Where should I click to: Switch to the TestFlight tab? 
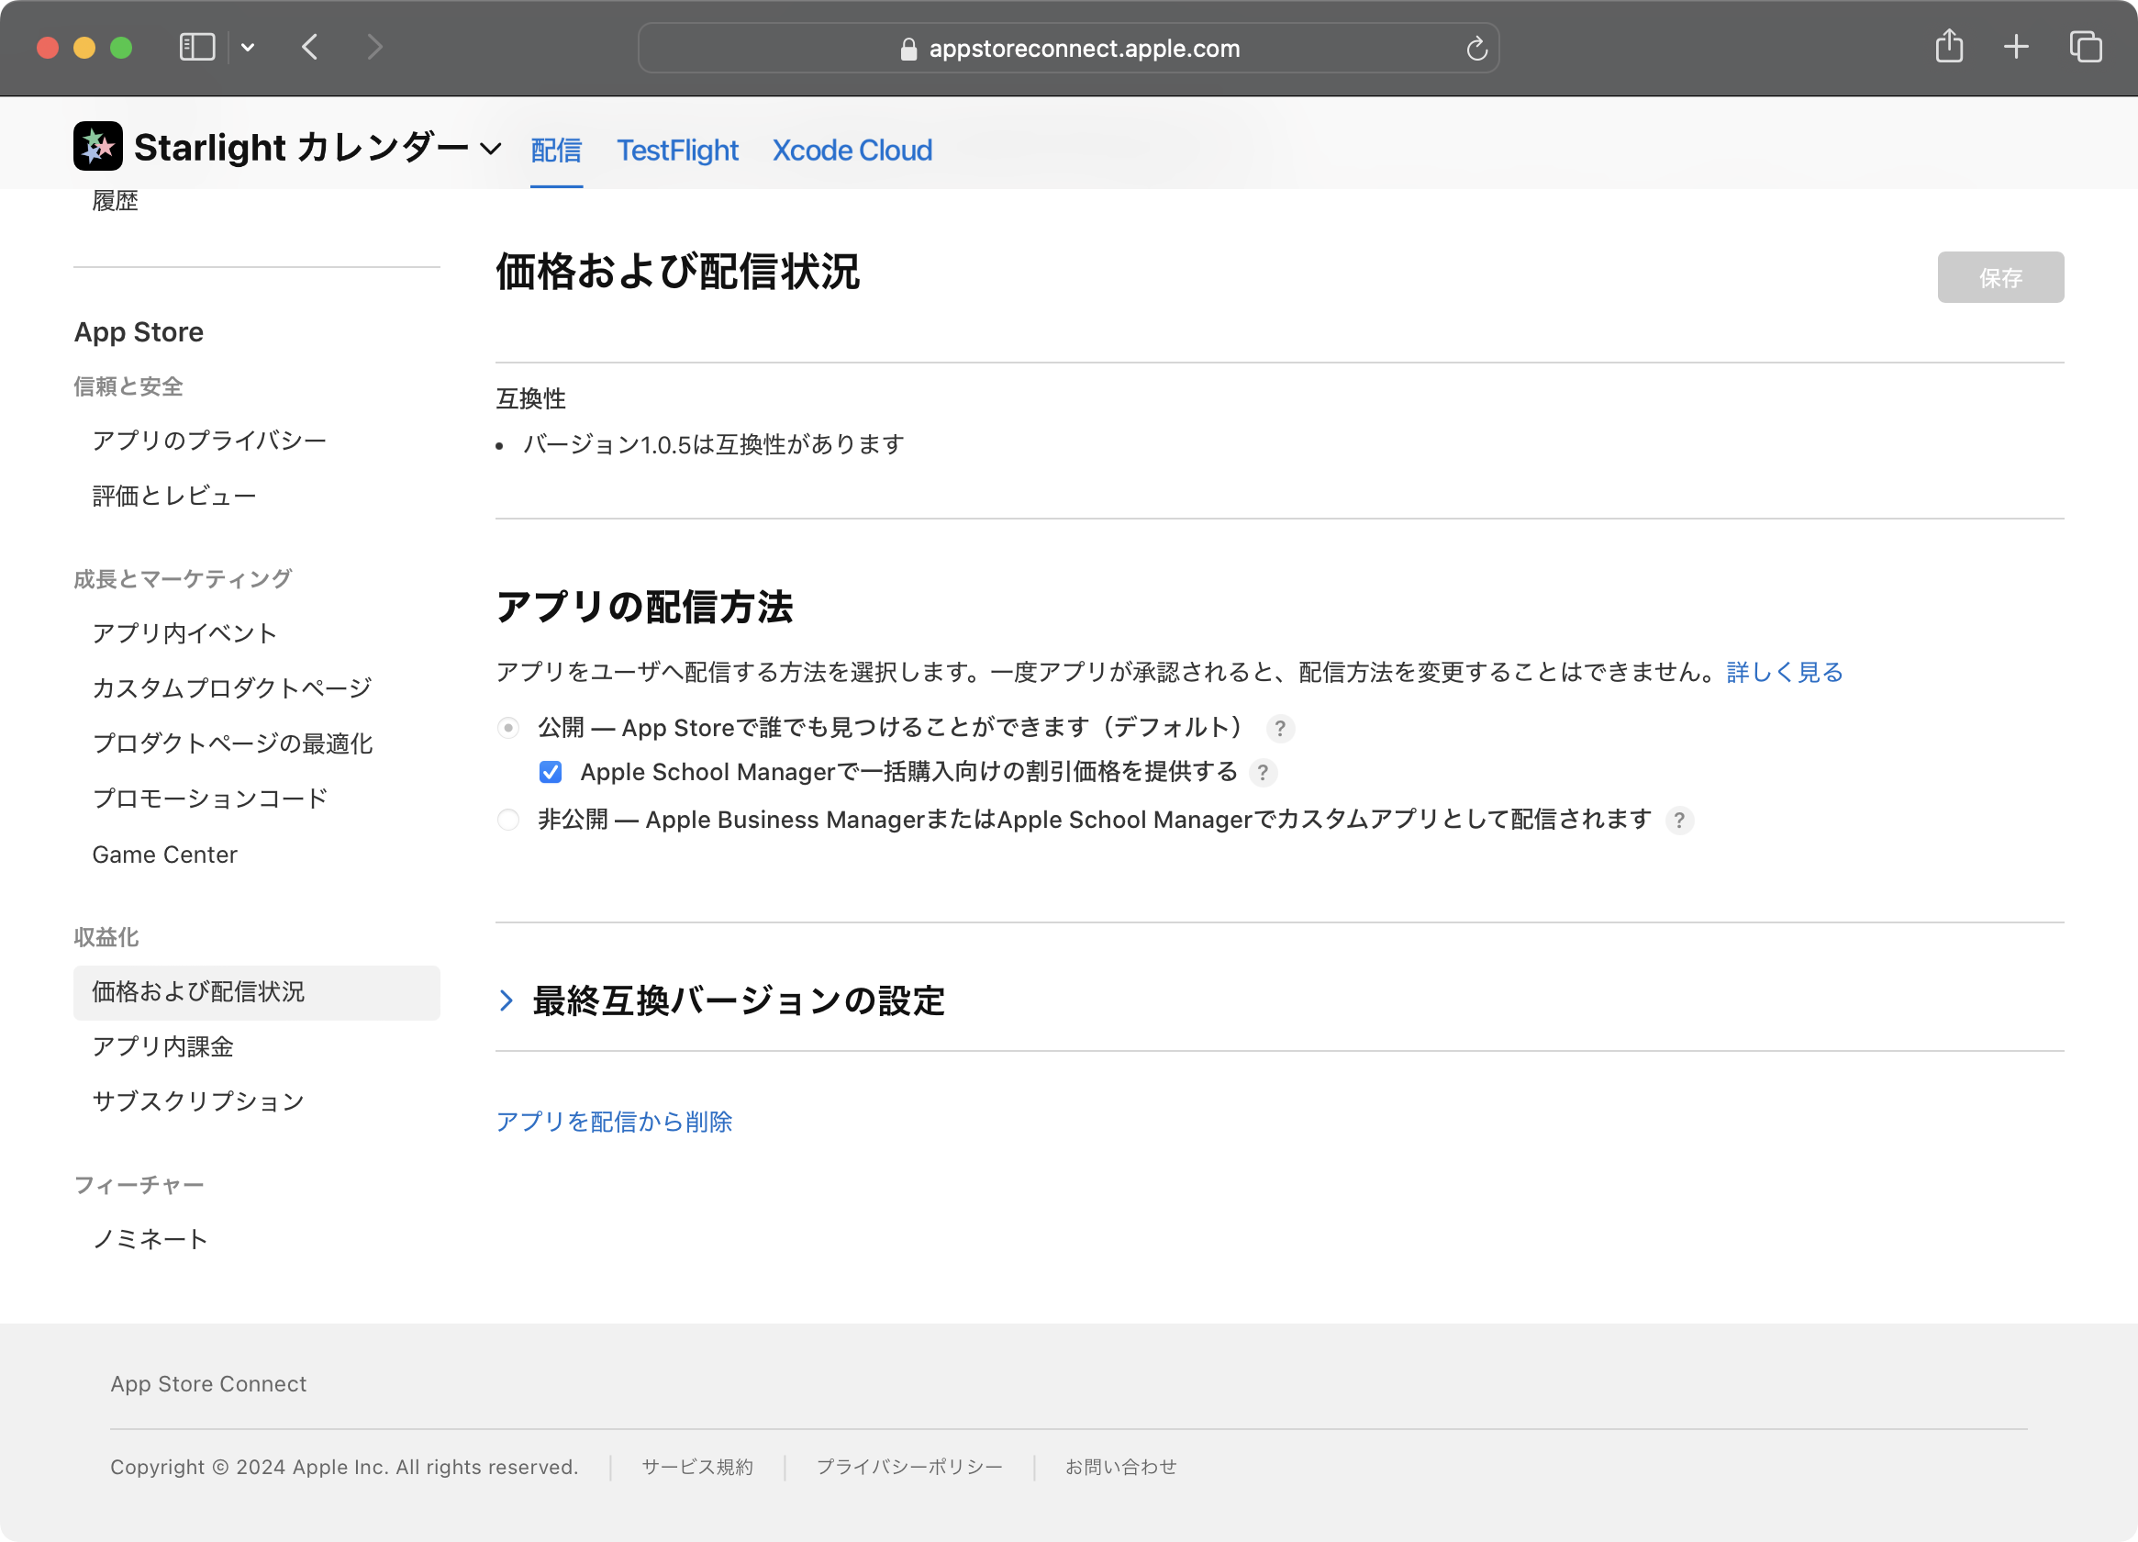(x=677, y=150)
